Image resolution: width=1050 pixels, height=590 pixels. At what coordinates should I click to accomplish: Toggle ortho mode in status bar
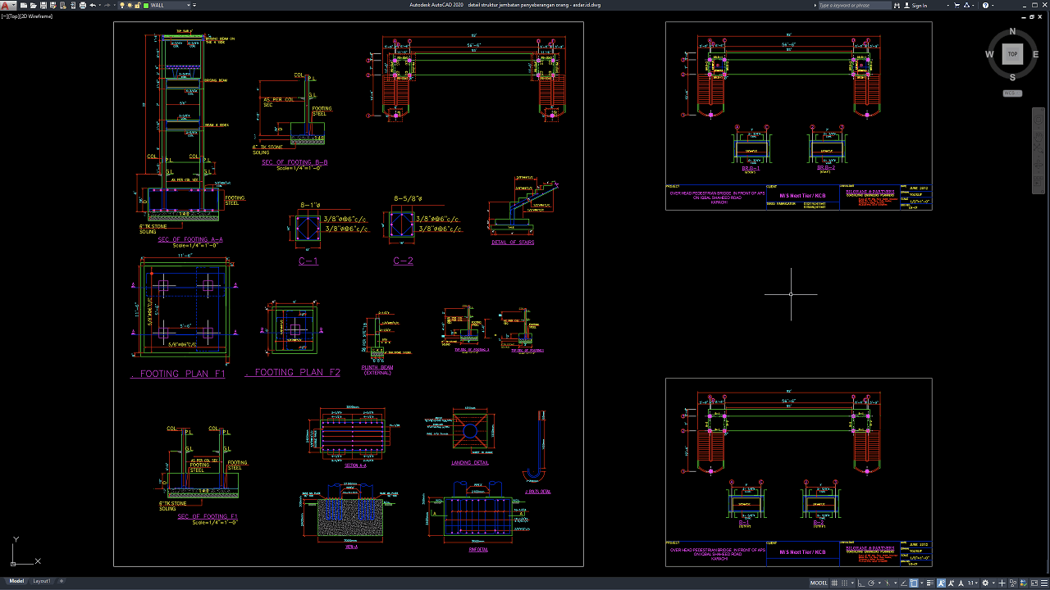(861, 583)
